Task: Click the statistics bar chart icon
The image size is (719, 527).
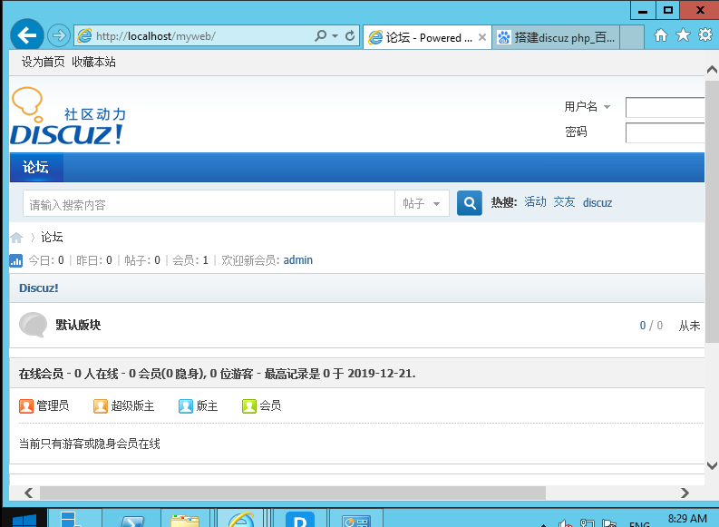Action: pos(16,261)
